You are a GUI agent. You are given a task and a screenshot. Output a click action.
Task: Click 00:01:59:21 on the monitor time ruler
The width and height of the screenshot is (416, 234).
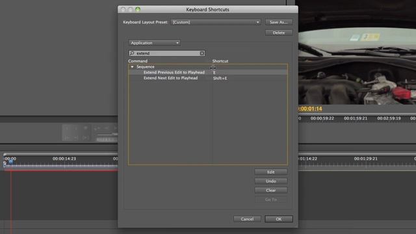tap(356, 118)
